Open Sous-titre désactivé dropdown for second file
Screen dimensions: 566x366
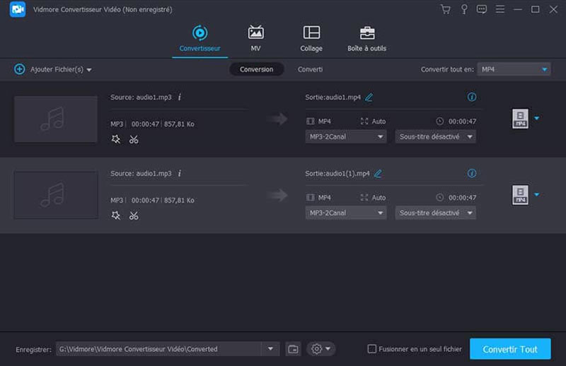point(435,213)
